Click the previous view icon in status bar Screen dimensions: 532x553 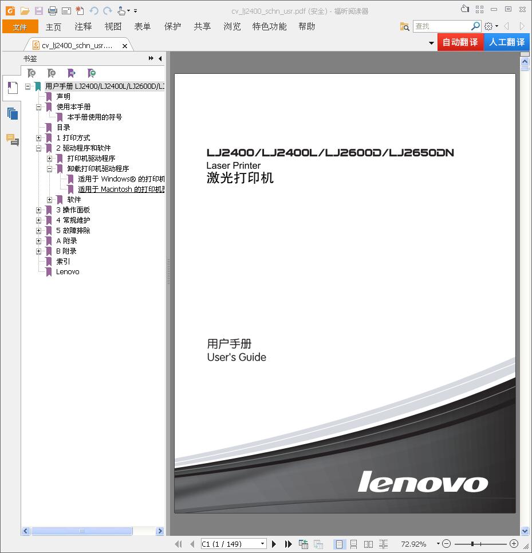[x=304, y=544]
